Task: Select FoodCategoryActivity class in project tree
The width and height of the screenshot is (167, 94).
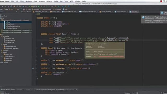Action: pyautogui.click(x=13, y=26)
